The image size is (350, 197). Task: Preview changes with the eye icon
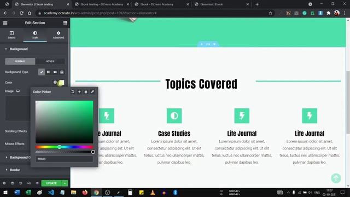point(37,183)
